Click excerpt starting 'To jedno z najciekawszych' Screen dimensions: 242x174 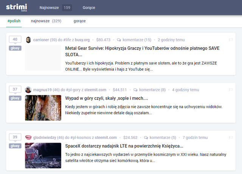146,157
